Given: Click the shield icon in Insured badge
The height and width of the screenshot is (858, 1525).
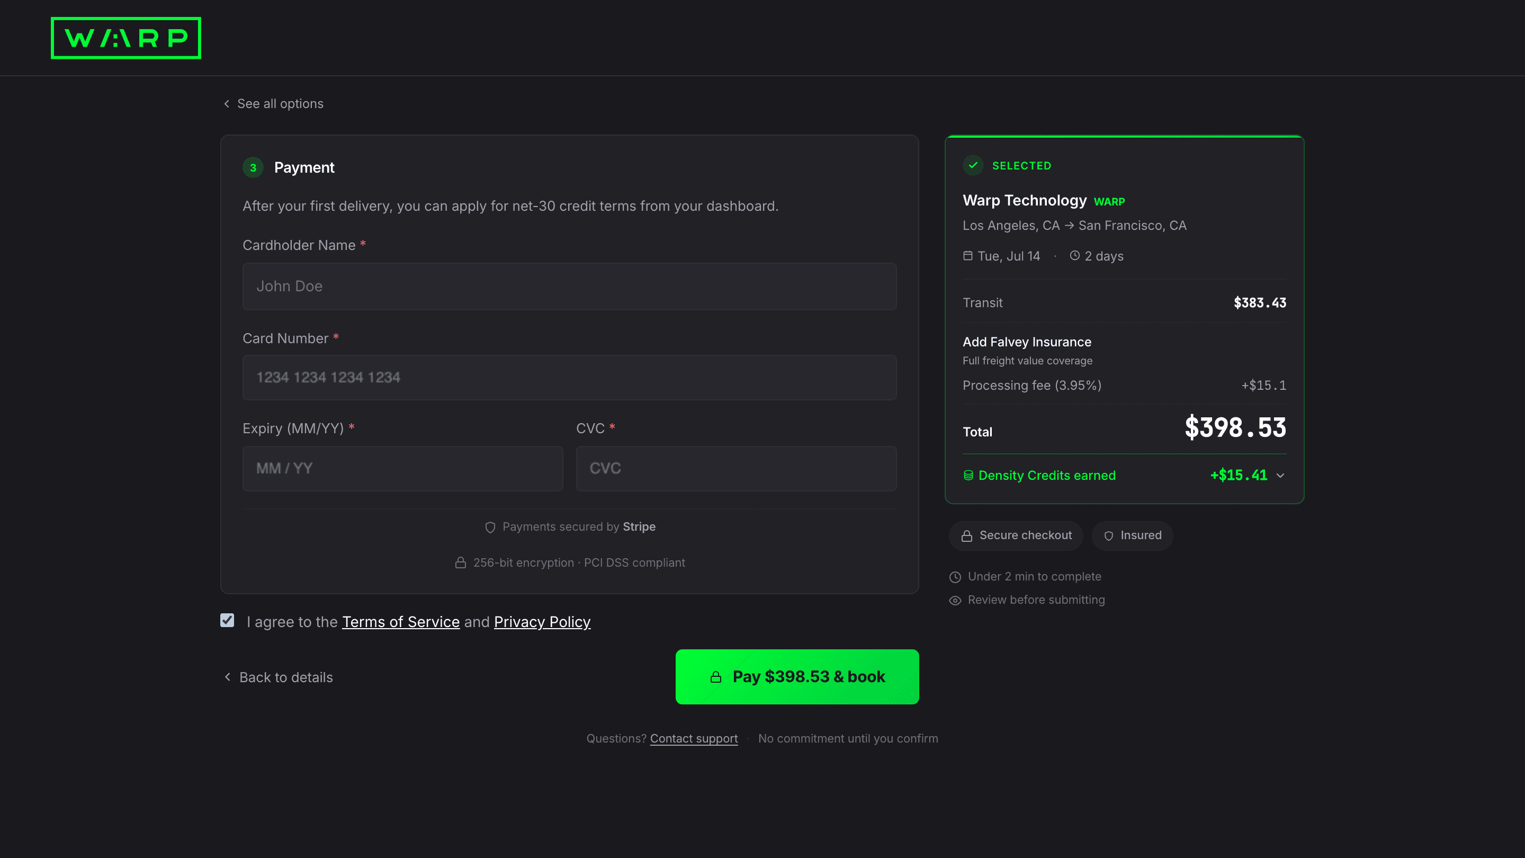Looking at the screenshot, I should pyautogui.click(x=1109, y=536).
